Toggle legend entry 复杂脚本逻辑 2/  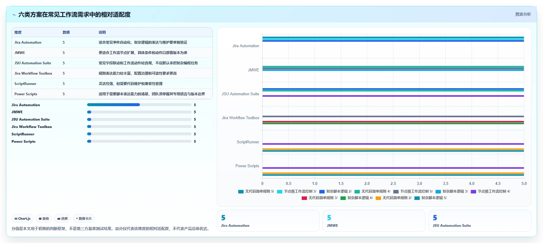(x=336, y=191)
